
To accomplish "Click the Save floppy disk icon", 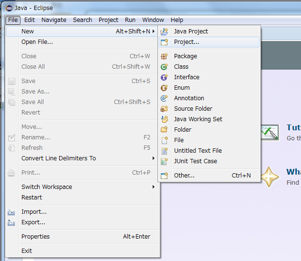I will click(11, 81).
